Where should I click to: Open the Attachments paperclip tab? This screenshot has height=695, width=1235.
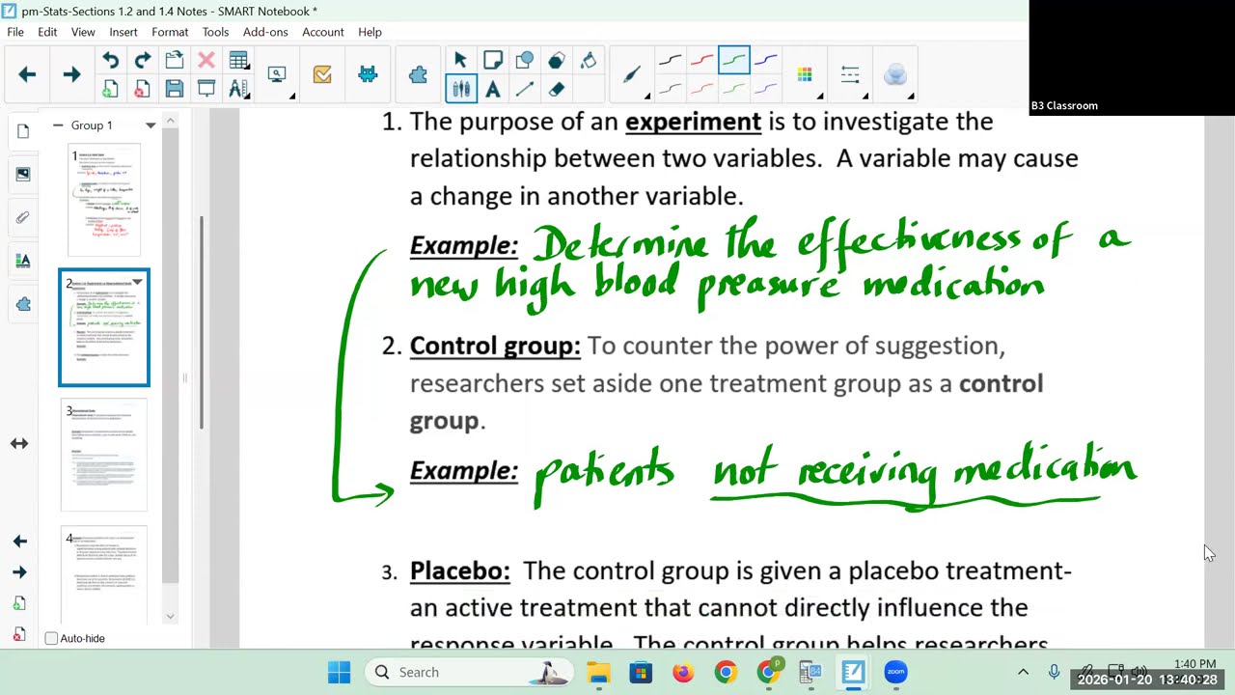click(x=23, y=217)
